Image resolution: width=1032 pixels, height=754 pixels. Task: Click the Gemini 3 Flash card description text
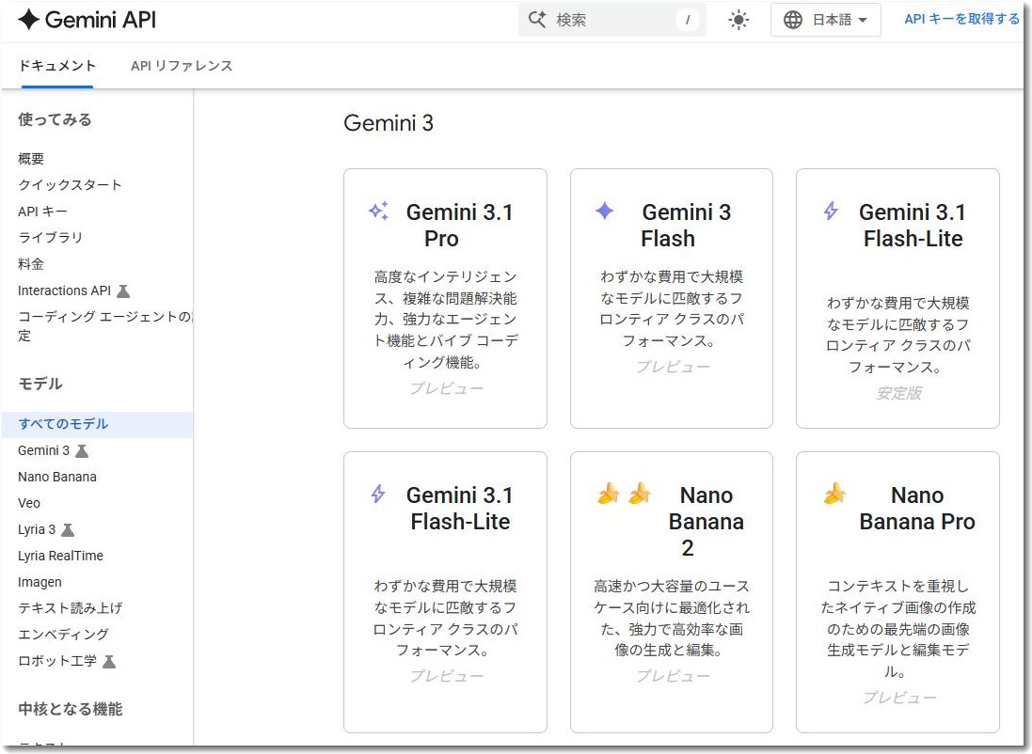point(672,308)
